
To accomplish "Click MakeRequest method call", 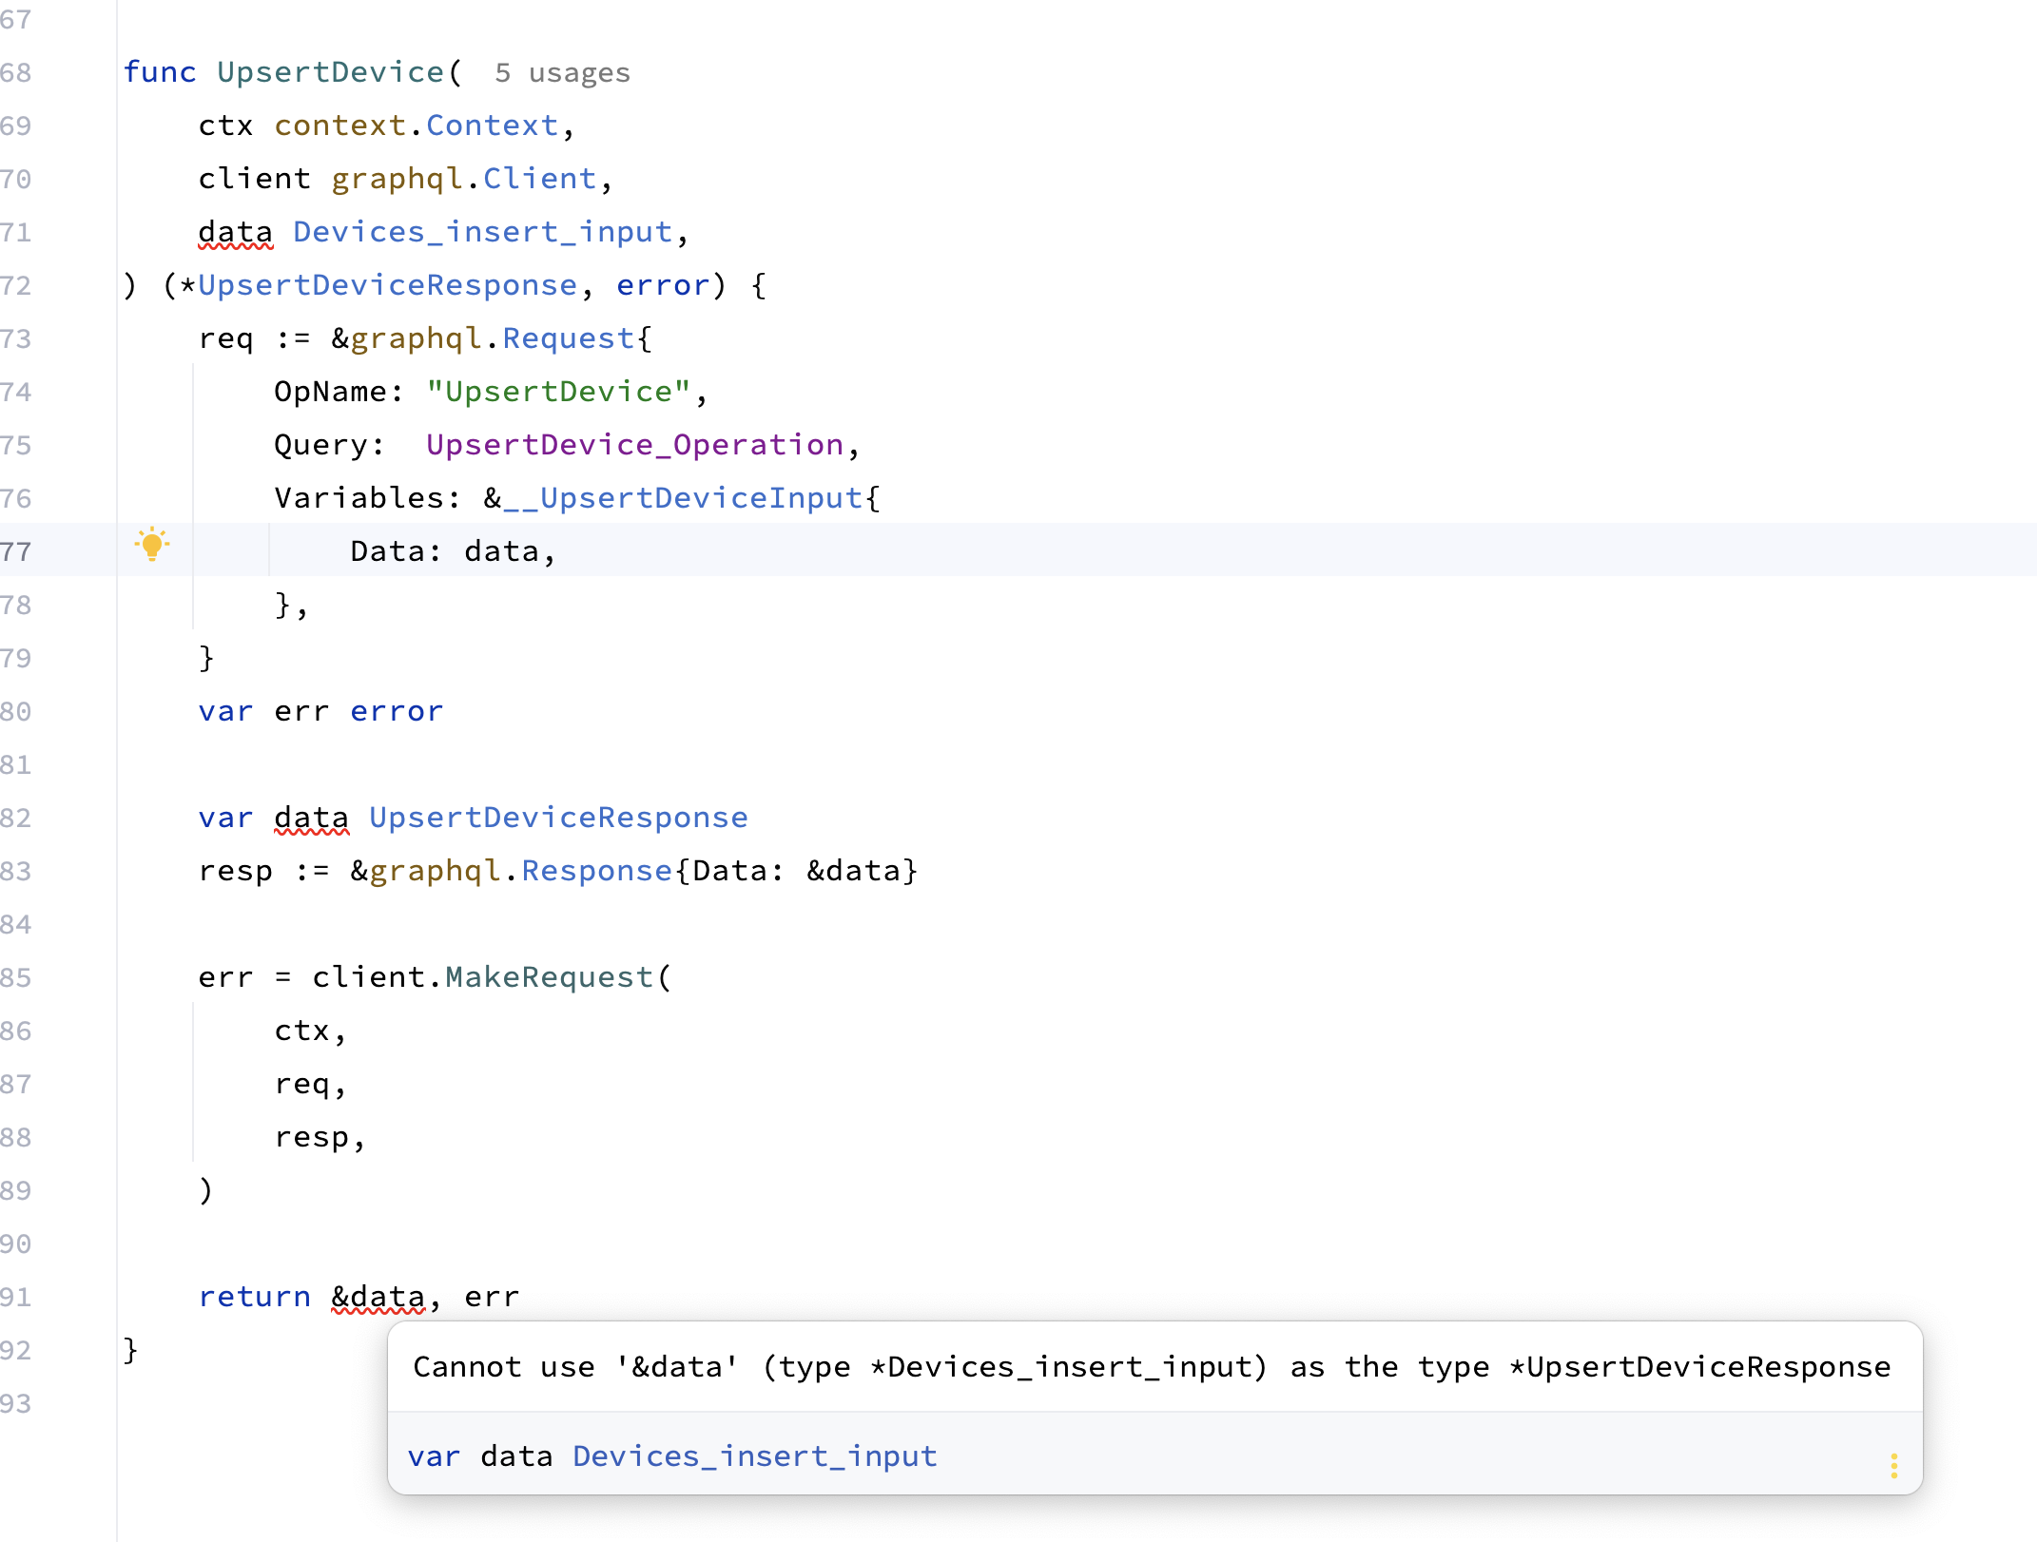I will pyautogui.click(x=549, y=977).
